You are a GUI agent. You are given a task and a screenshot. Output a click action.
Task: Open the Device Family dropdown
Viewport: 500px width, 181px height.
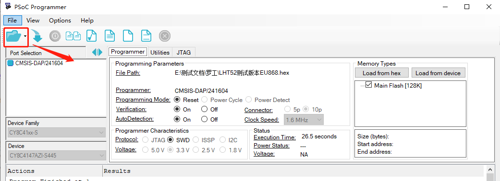coord(56,133)
